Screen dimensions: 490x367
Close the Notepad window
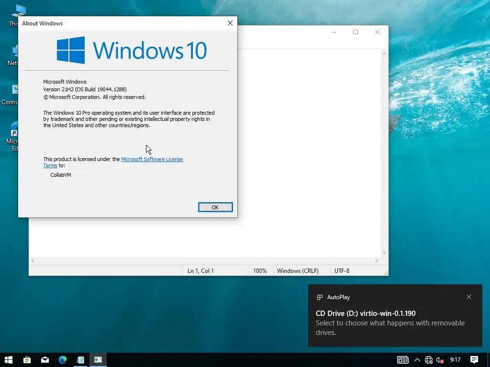click(x=378, y=32)
